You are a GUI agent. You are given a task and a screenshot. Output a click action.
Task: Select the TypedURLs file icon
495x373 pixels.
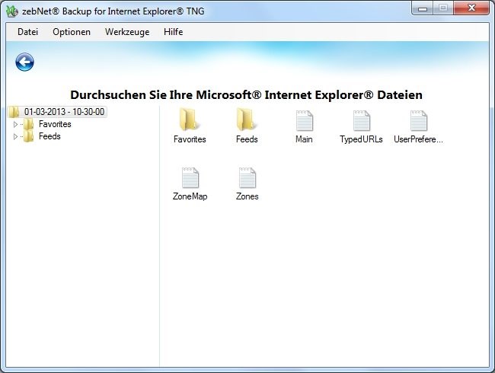(x=362, y=120)
